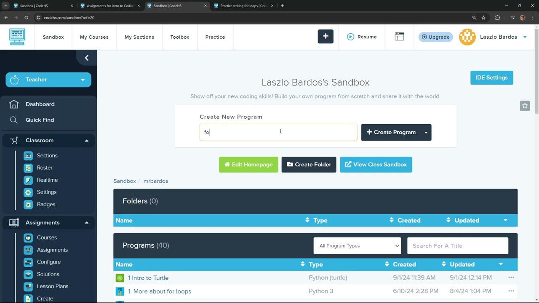
Task: Open Quick Find search in sidebar
Action: [40, 120]
